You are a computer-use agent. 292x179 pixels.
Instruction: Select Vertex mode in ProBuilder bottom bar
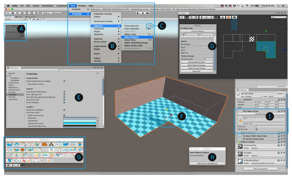coord(13,165)
